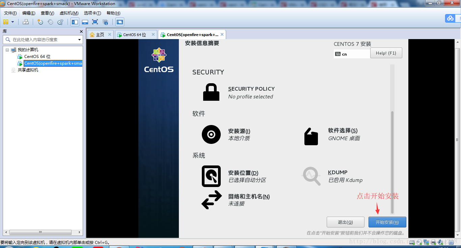Close the CentOS 64 位 tab

point(153,34)
